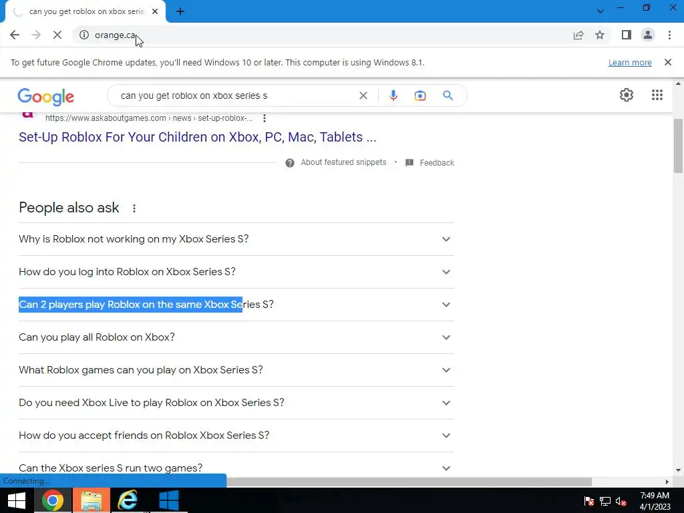Click the scroll-down arrow of the page
This screenshot has width=684, height=513.
[x=678, y=470]
